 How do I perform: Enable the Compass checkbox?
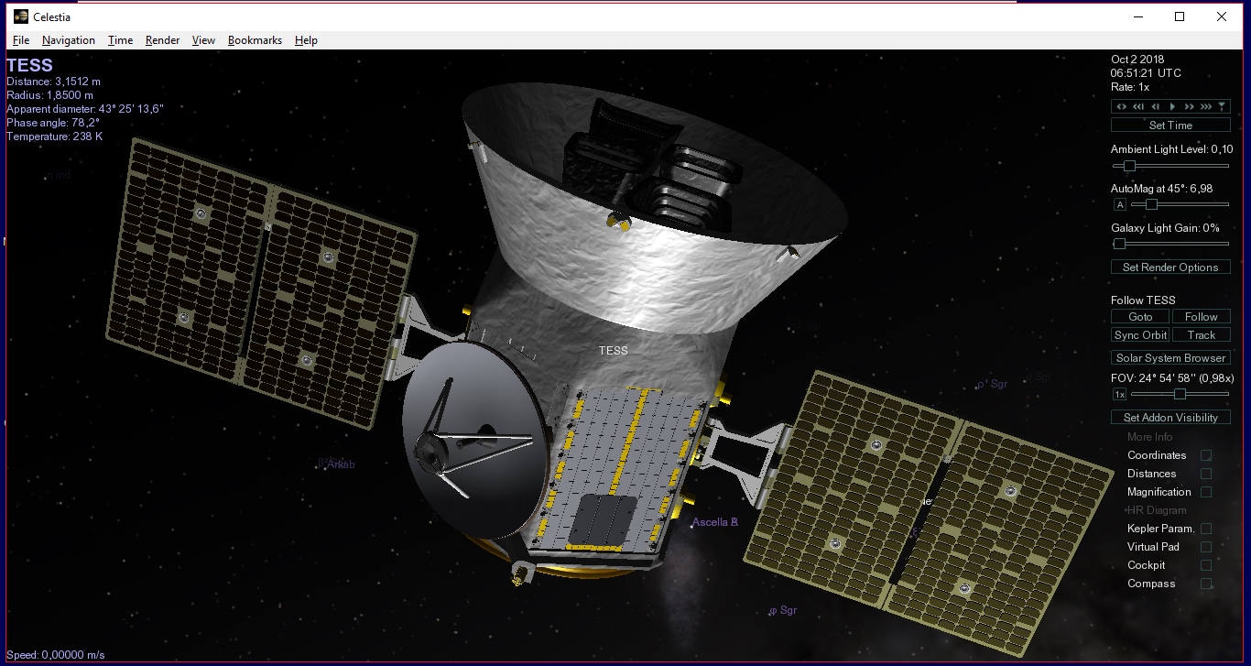[1206, 584]
